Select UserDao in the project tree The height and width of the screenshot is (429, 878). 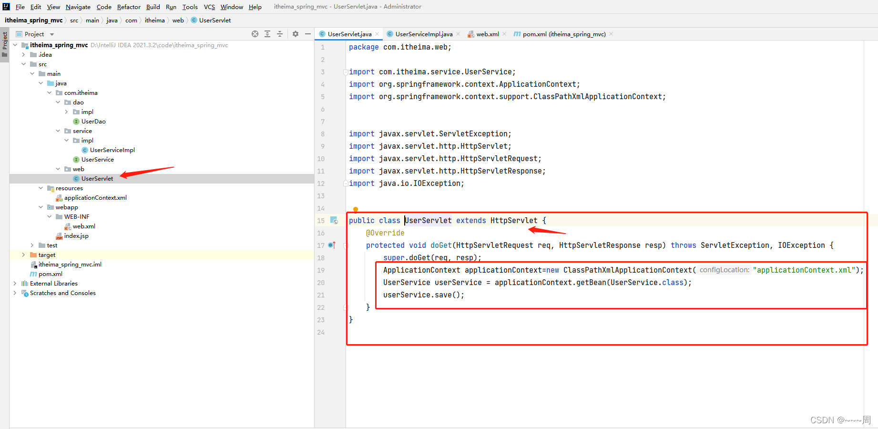tap(93, 122)
